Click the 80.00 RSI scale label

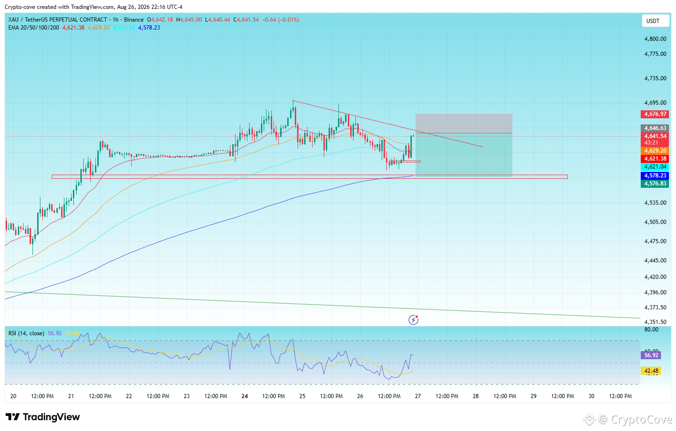[651, 330]
